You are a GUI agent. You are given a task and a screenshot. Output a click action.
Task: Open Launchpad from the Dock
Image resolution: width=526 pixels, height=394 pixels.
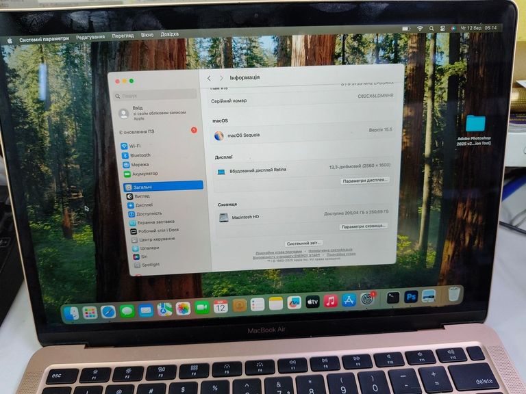click(x=90, y=313)
